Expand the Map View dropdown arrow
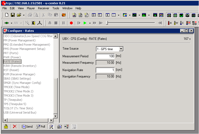Screen dimensions: 199x134 point(130,15)
